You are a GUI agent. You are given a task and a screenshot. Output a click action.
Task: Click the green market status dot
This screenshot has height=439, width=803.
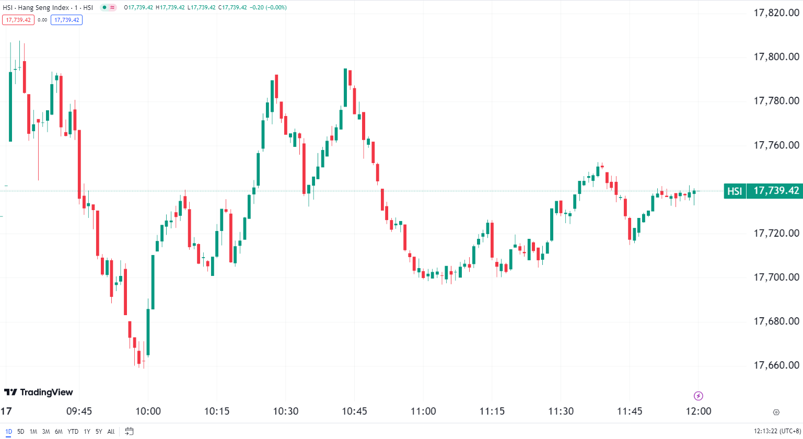pyautogui.click(x=104, y=7)
